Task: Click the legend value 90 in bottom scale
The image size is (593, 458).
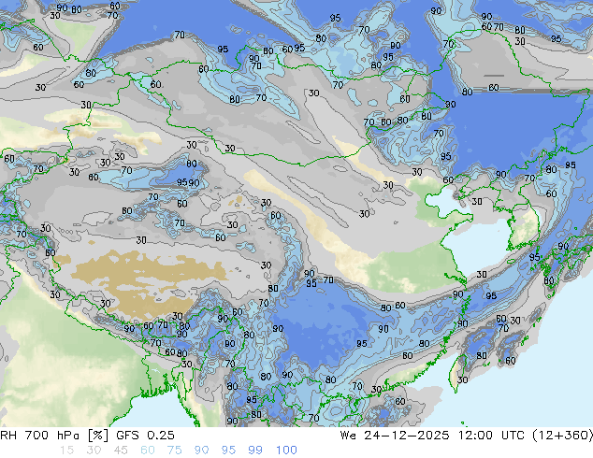Action: [x=201, y=451]
